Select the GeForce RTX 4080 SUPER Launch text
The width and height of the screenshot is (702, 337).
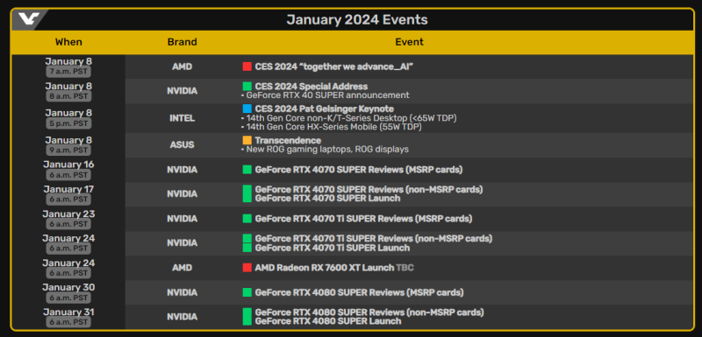(x=327, y=321)
